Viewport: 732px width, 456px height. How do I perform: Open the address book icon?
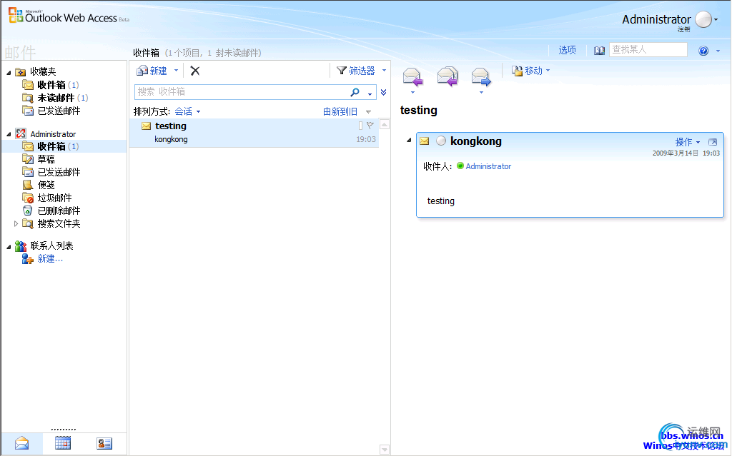click(x=599, y=51)
